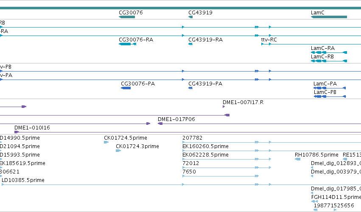Click the DME1-010I16 clone start block
The image size is (361, 212).
tap(17, 132)
